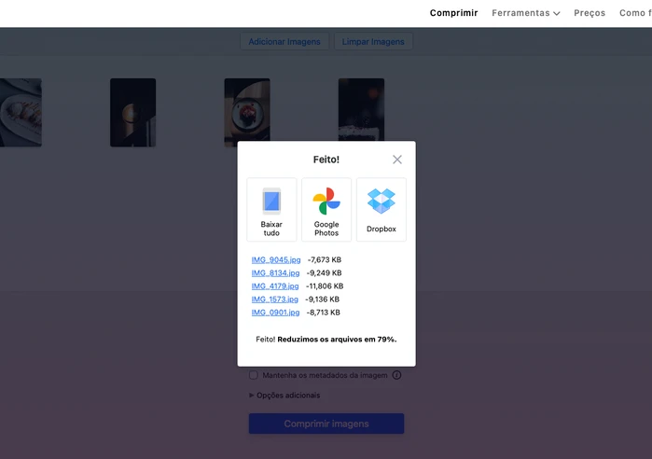Click the Dropbox logo icon
This screenshot has height=459, width=652.
tap(381, 201)
